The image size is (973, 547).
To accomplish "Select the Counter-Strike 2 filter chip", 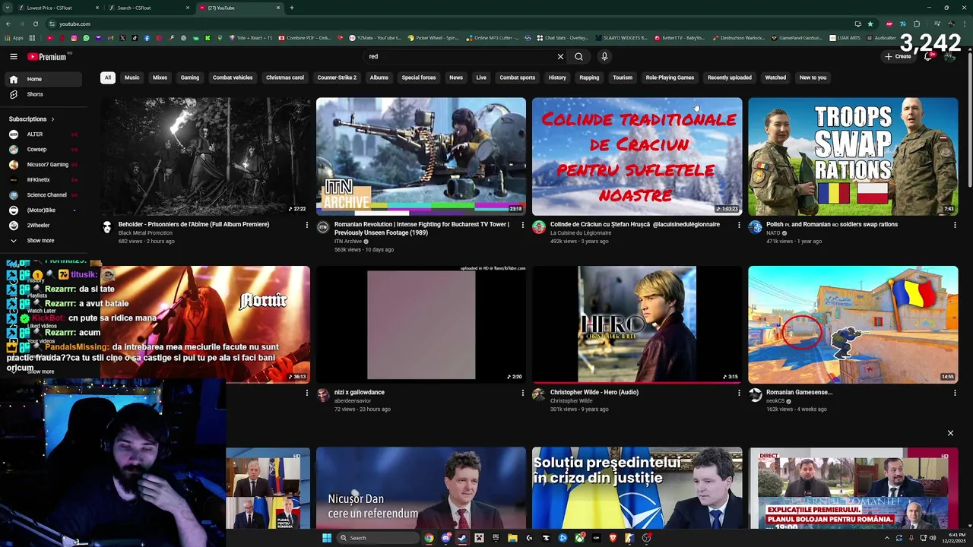I will click(337, 77).
